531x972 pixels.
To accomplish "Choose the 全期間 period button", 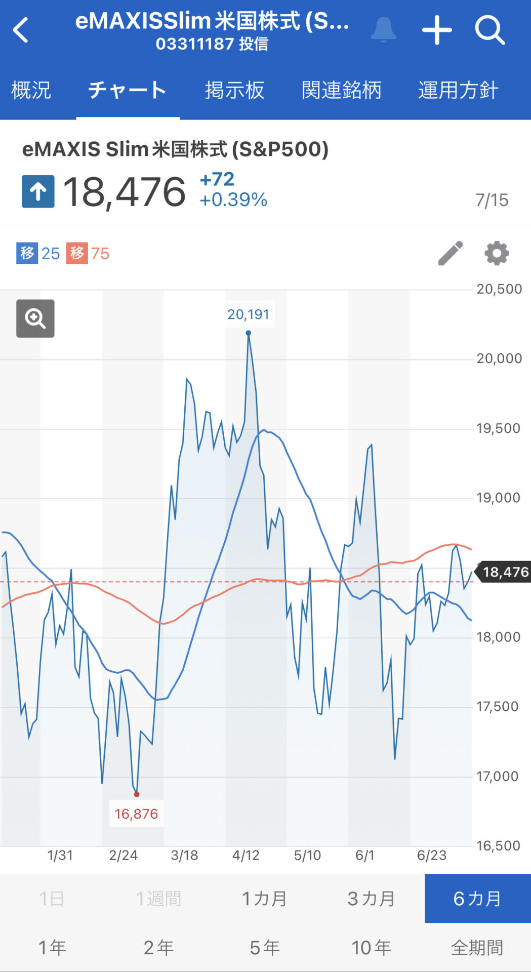I will click(477, 947).
